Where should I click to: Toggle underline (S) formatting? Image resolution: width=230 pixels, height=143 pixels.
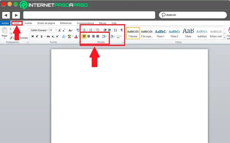pos(41,36)
